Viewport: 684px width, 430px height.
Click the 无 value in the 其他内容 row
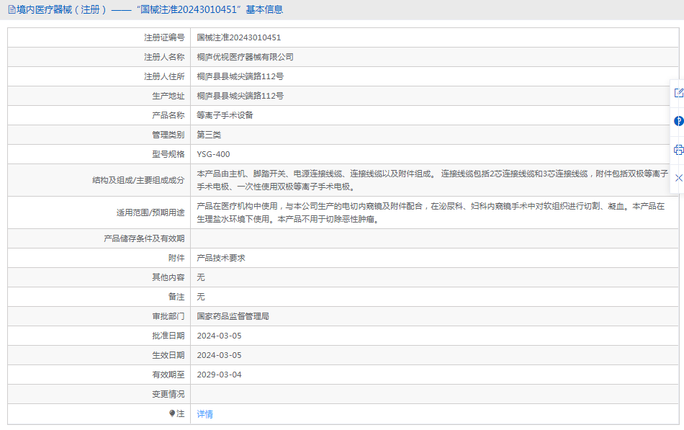[201, 277]
